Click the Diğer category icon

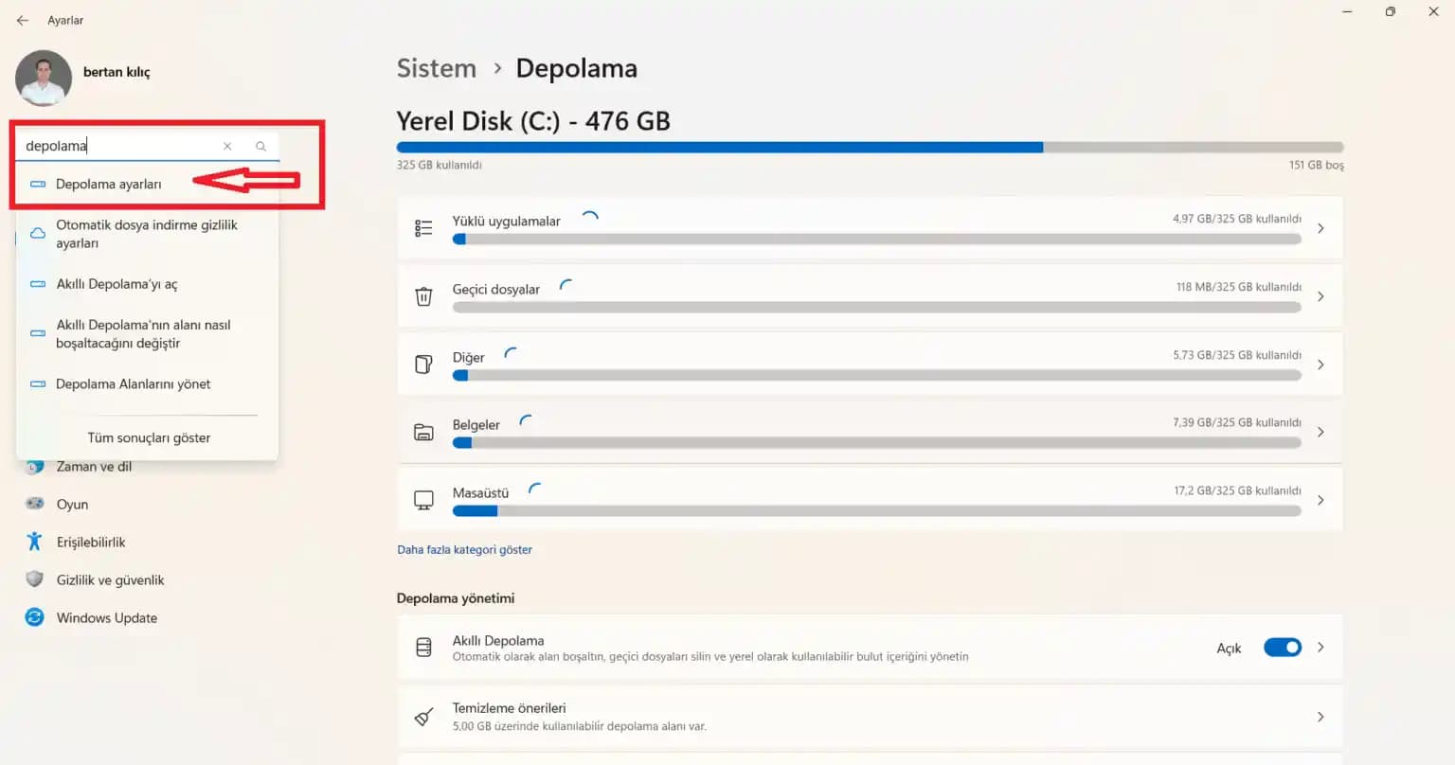point(423,364)
